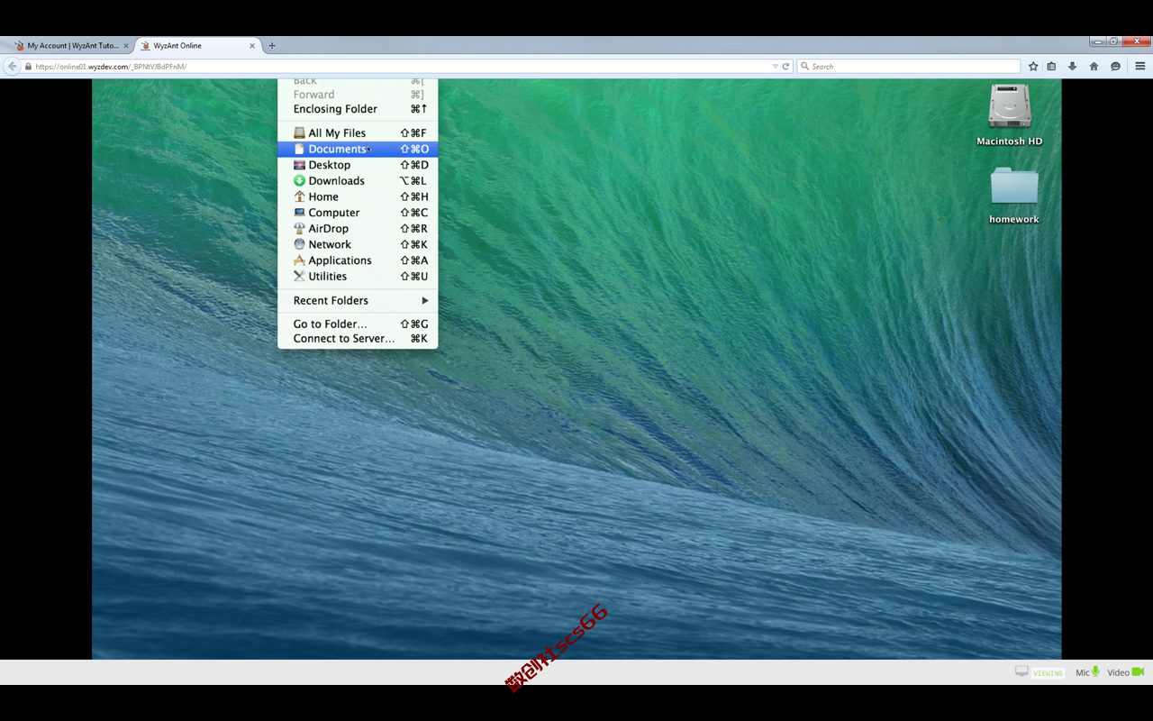Close the WyzAnt Online tab
This screenshot has height=721, width=1153.
tap(252, 45)
